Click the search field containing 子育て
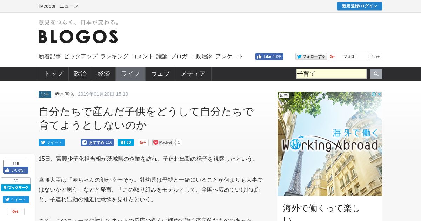The height and width of the screenshot is (221, 421). pyautogui.click(x=332, y=74)
